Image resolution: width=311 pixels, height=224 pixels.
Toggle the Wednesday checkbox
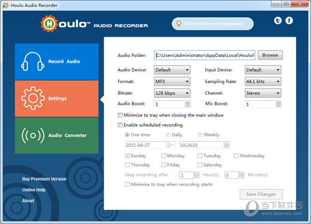tap(236, 156)
